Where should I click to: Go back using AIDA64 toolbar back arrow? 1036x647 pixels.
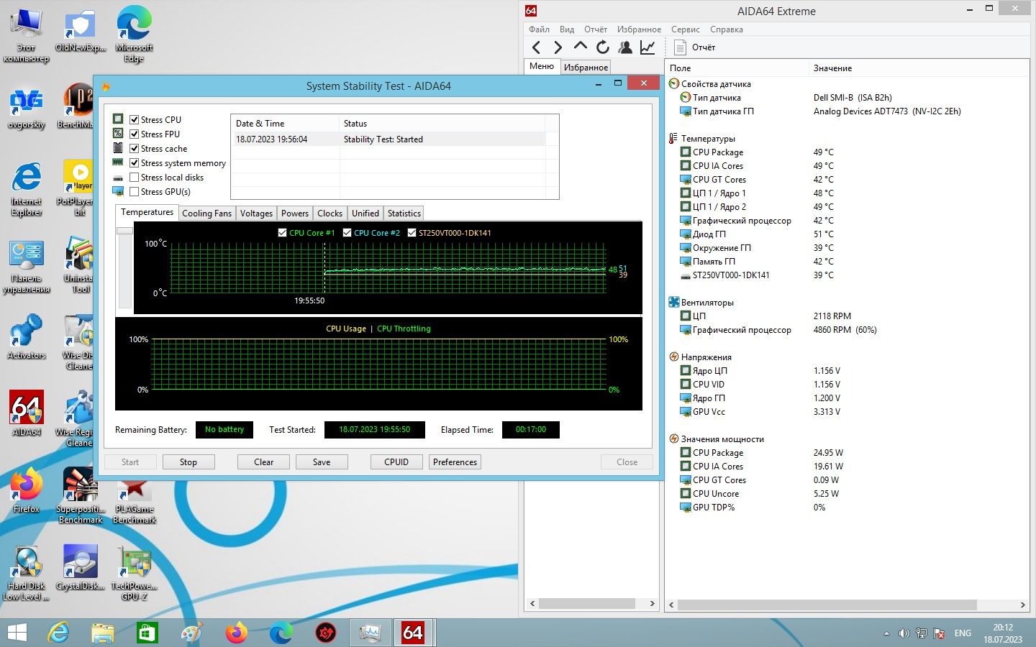[x=536, y=47]
